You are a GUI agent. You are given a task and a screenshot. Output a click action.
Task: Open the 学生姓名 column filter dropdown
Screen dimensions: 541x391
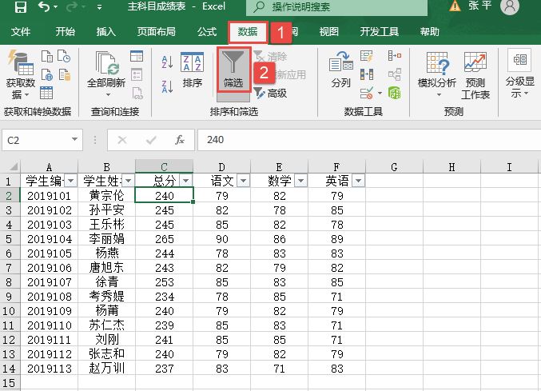click(129, 181)
